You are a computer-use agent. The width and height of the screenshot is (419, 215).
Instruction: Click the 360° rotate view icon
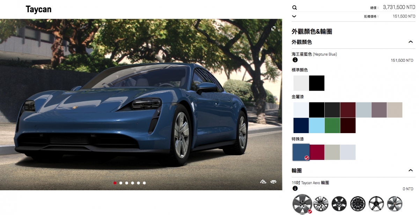(273, 182)
